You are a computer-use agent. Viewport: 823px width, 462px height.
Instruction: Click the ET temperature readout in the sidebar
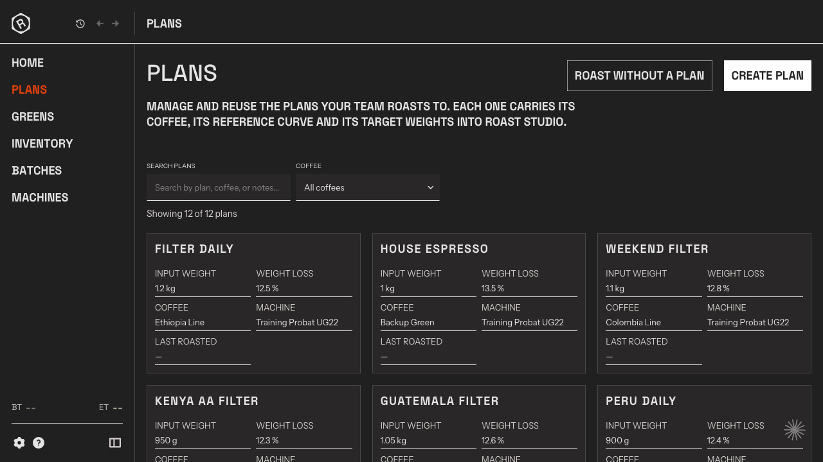pos(111,407)
